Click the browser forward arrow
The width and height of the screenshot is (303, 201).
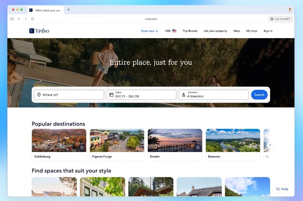pyautogui.click(x=26, y=19)
